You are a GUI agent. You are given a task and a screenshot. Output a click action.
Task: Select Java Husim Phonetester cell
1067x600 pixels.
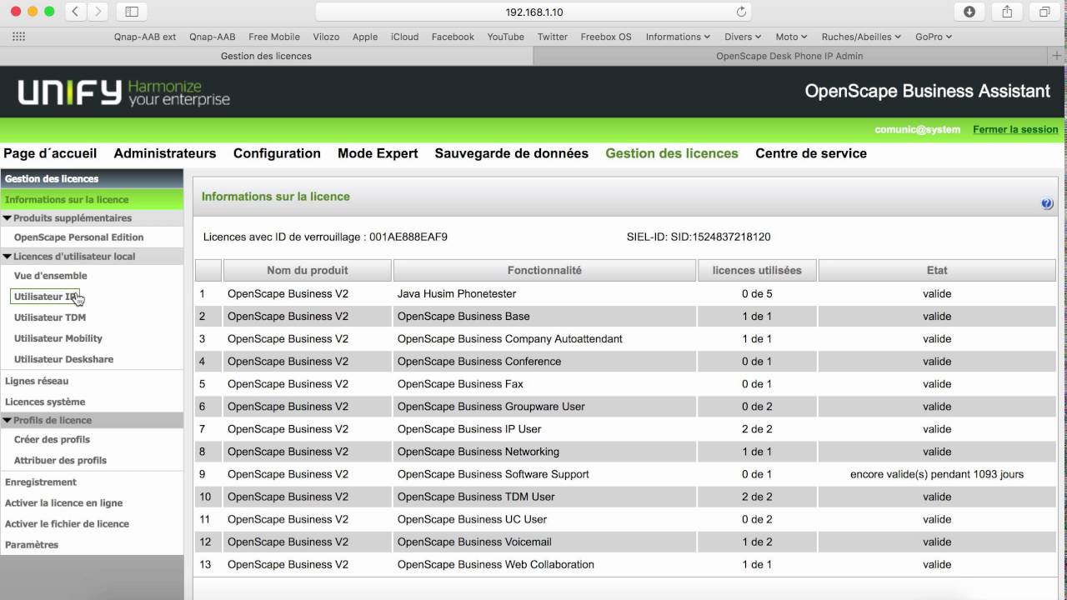pyautogui.click(x=544, y=294)
